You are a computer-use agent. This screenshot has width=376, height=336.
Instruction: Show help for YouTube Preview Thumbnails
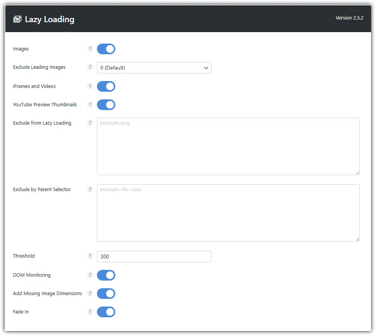tap(90, 105)
